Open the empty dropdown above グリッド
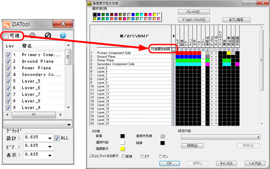Image resolution: width=270 pixels, height=169 pixels. pos(38,124)
